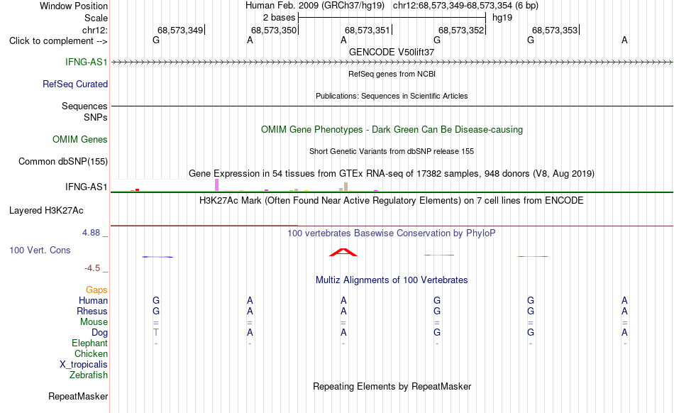Open the green IFNG-AS1 GENCODE track label
Screen dimensions: 674x413
click(86, 62)
